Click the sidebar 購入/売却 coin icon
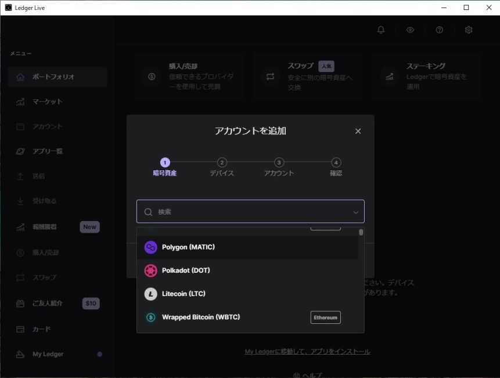The width and height of the screenshot is (500, 378). click(x=20, y=252)
